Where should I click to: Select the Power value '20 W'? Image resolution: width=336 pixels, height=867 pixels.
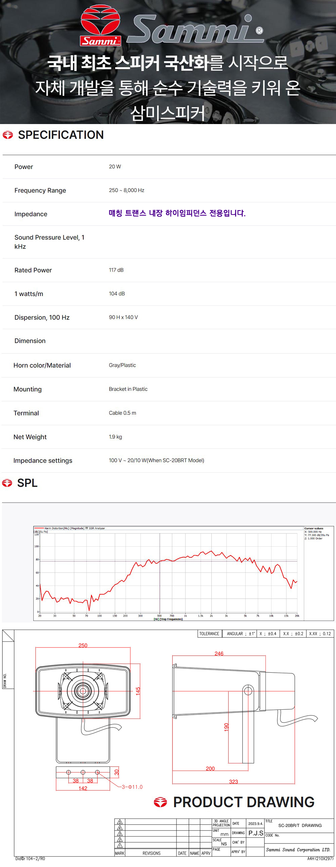[115, 167]
